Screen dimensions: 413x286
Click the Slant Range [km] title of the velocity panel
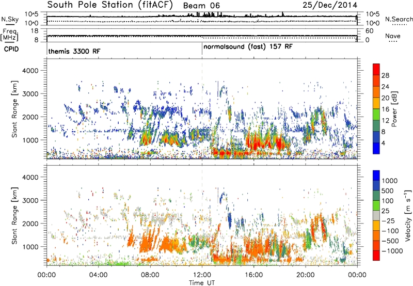coord(14,216)
